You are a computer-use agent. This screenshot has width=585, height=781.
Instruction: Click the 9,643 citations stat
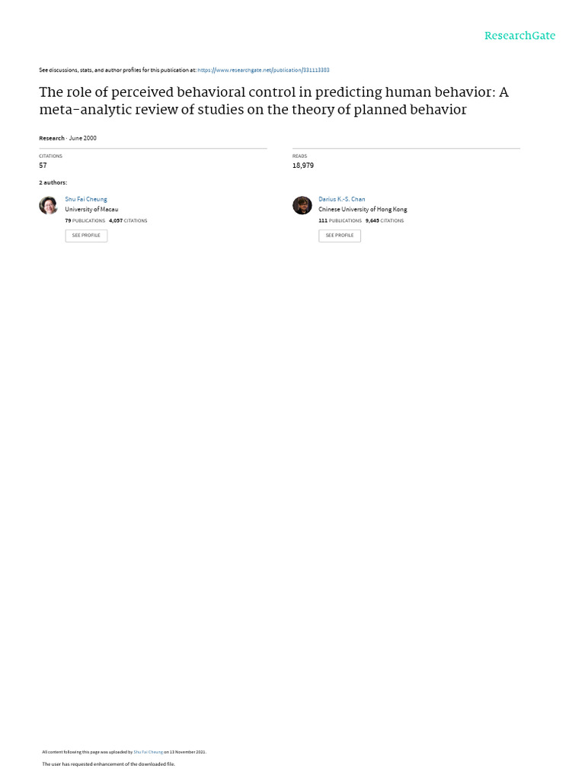tap(385, 220)
